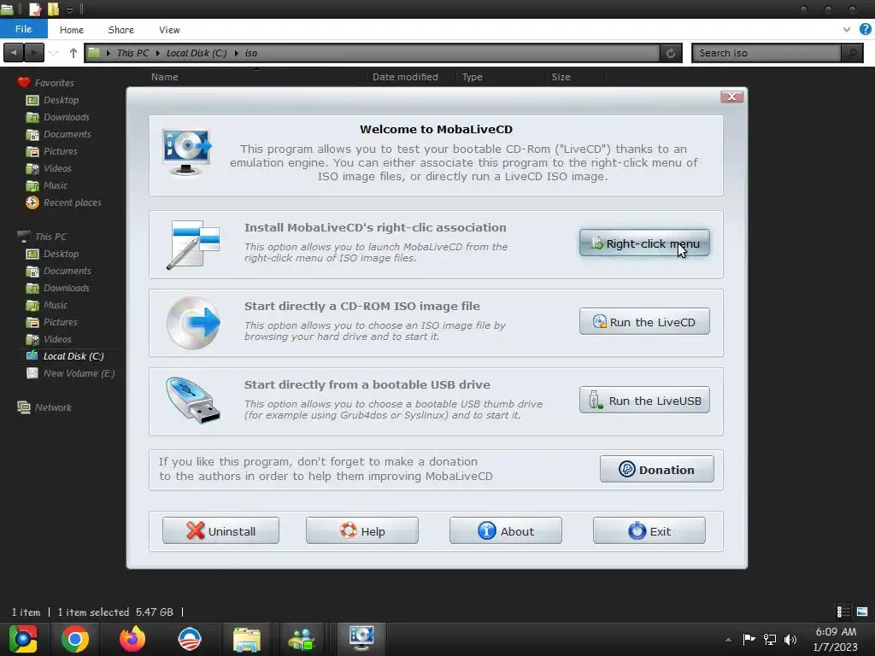This screenshot has width=875, height=656.
Task: Show the About dialog
Action: pos(506,531)
